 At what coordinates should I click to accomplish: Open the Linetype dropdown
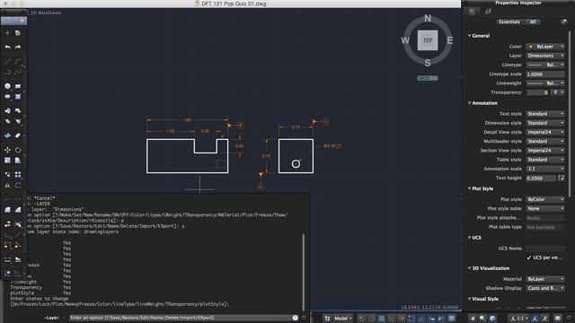[545, 65]
